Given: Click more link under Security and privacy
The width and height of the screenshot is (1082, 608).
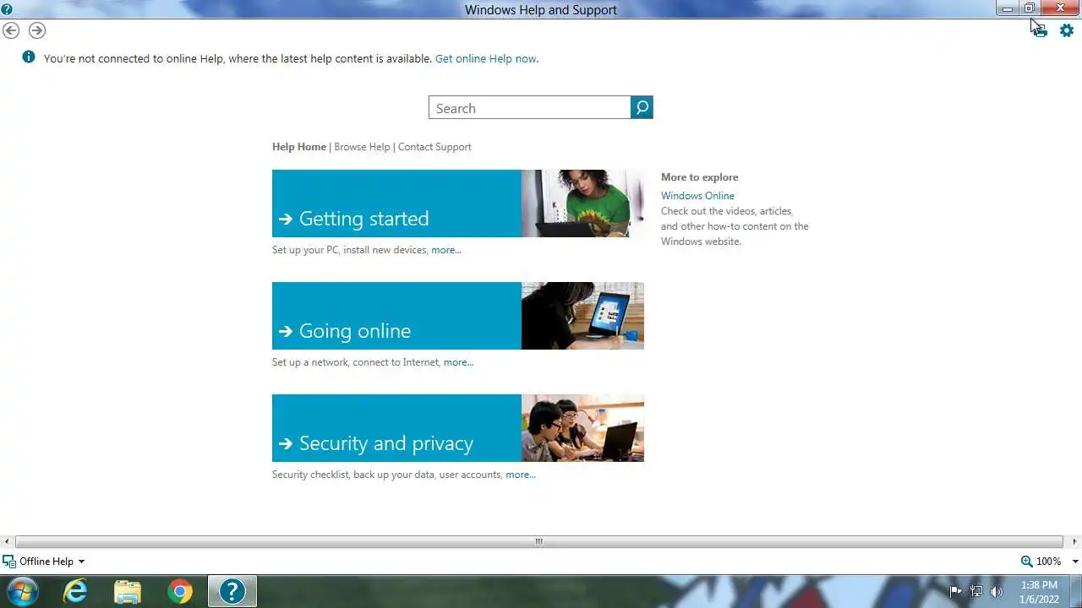Looking at the screenshot, I should click(x=521, y=475).
